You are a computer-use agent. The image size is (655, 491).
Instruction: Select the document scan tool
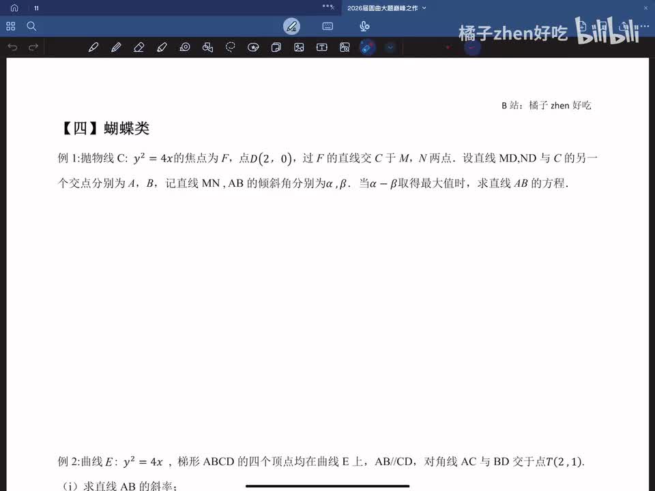[345, 47]
